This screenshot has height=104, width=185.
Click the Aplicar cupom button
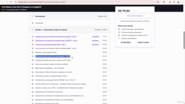click(143, 42)
